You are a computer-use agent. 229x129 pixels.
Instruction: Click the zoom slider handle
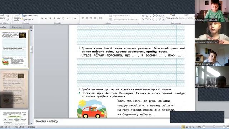(214, 127)
